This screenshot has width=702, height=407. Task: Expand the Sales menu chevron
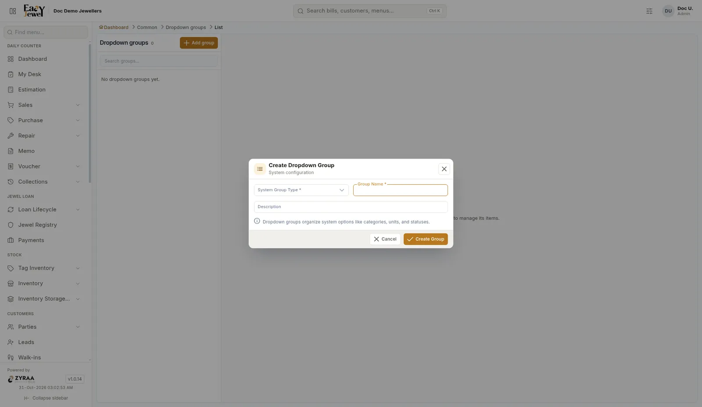[78, 105]
